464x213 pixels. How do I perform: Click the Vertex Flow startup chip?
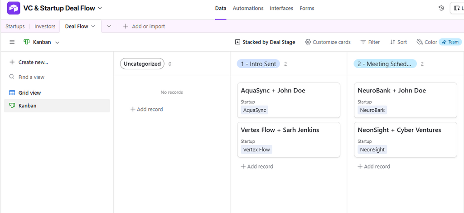click(256, 150)
